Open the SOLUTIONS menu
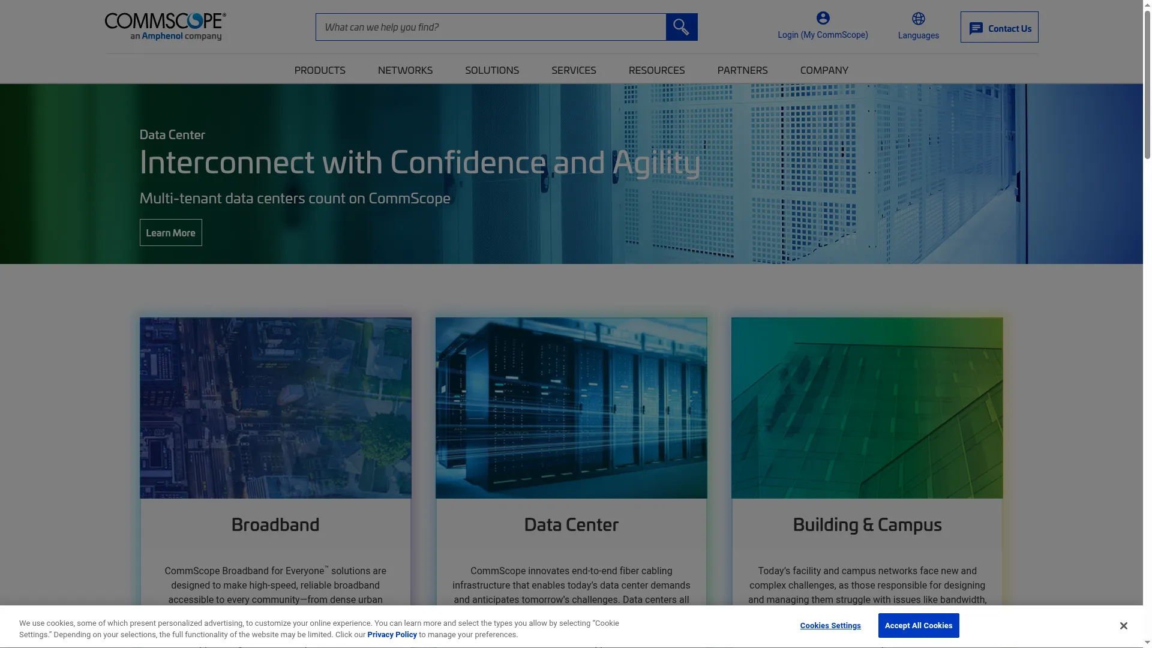The width and height of the screenshot is (1152, 648). point(492,70)
